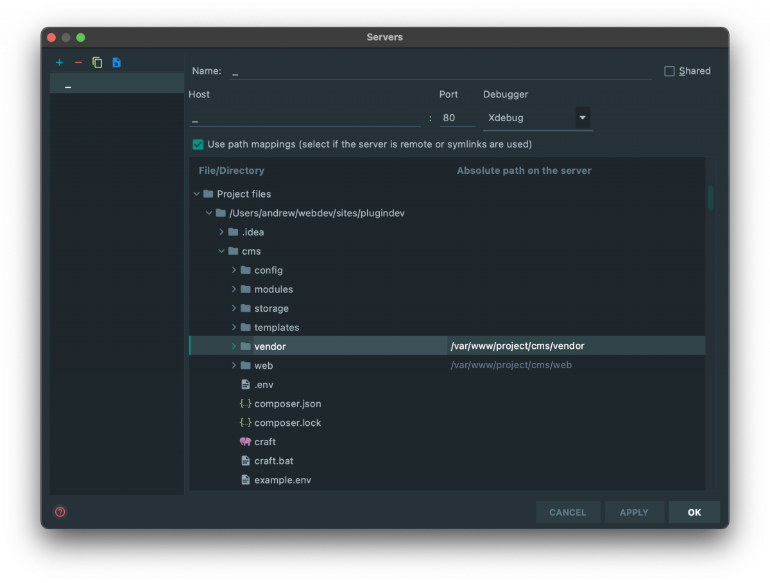Click the cms folder icon
Image resolution: width=770 pixels, height=583 pixels.
(233, 251)
